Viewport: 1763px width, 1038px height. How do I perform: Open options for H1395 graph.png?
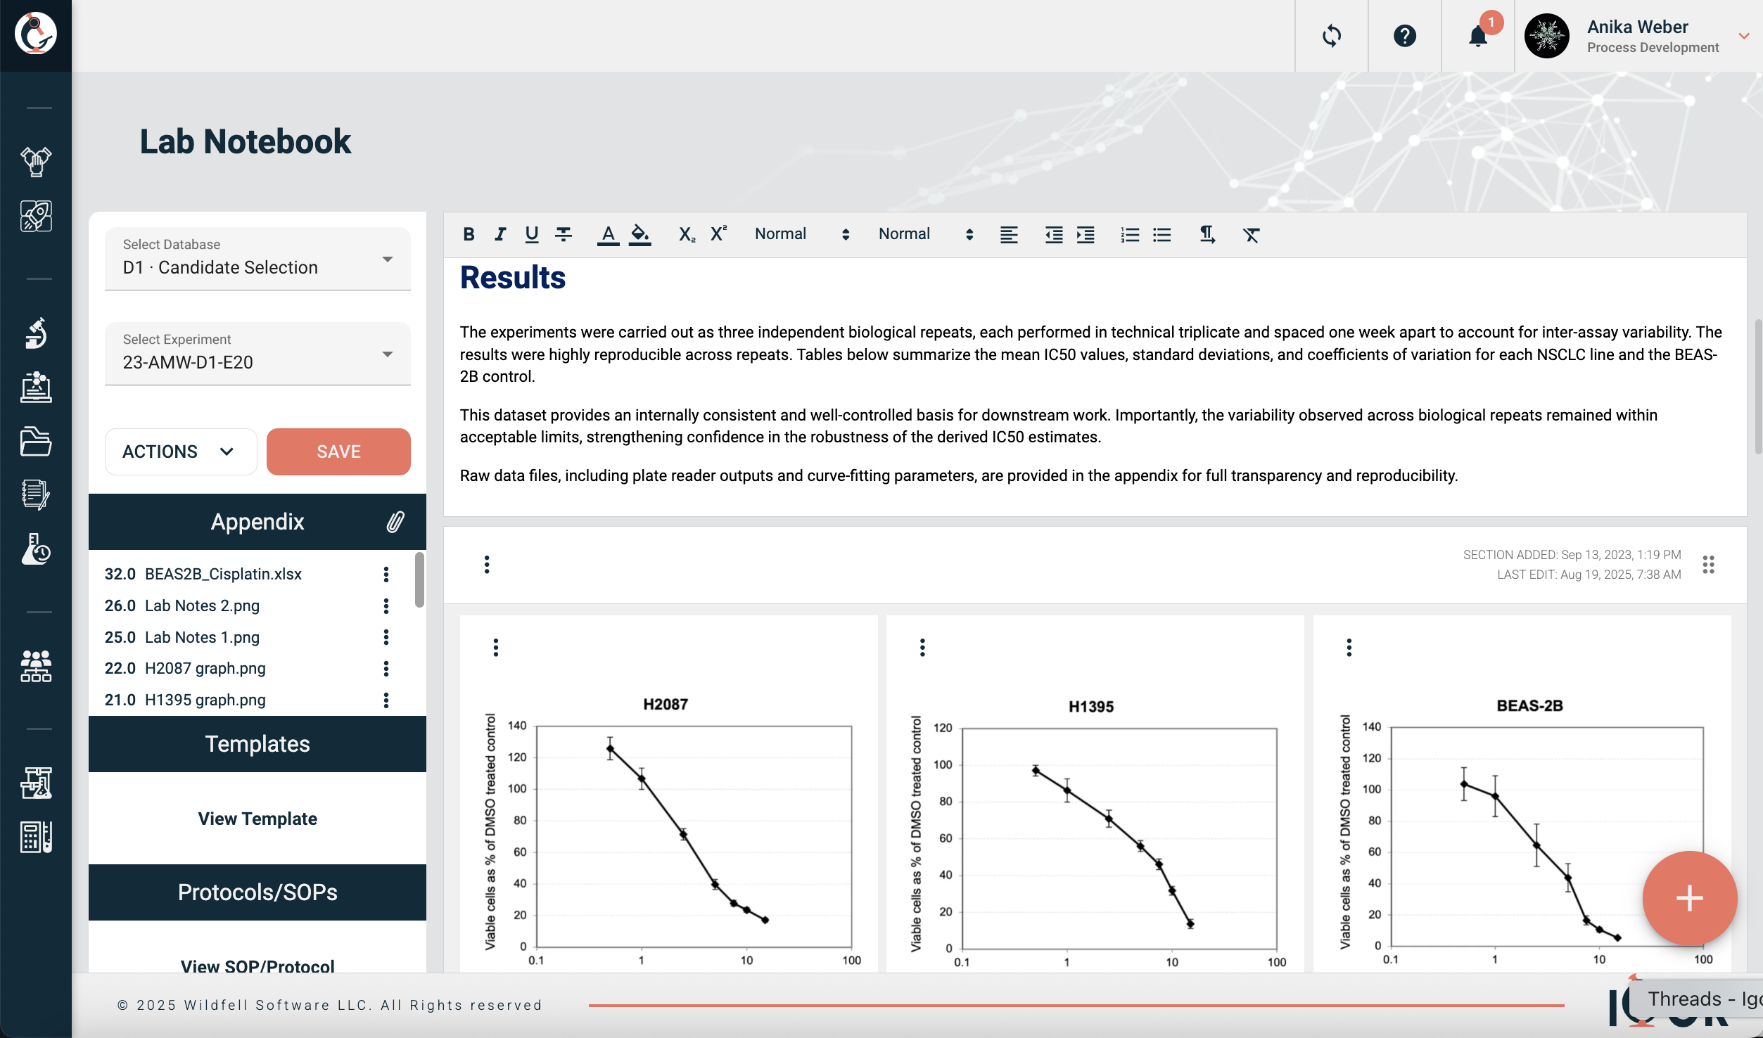386,700
